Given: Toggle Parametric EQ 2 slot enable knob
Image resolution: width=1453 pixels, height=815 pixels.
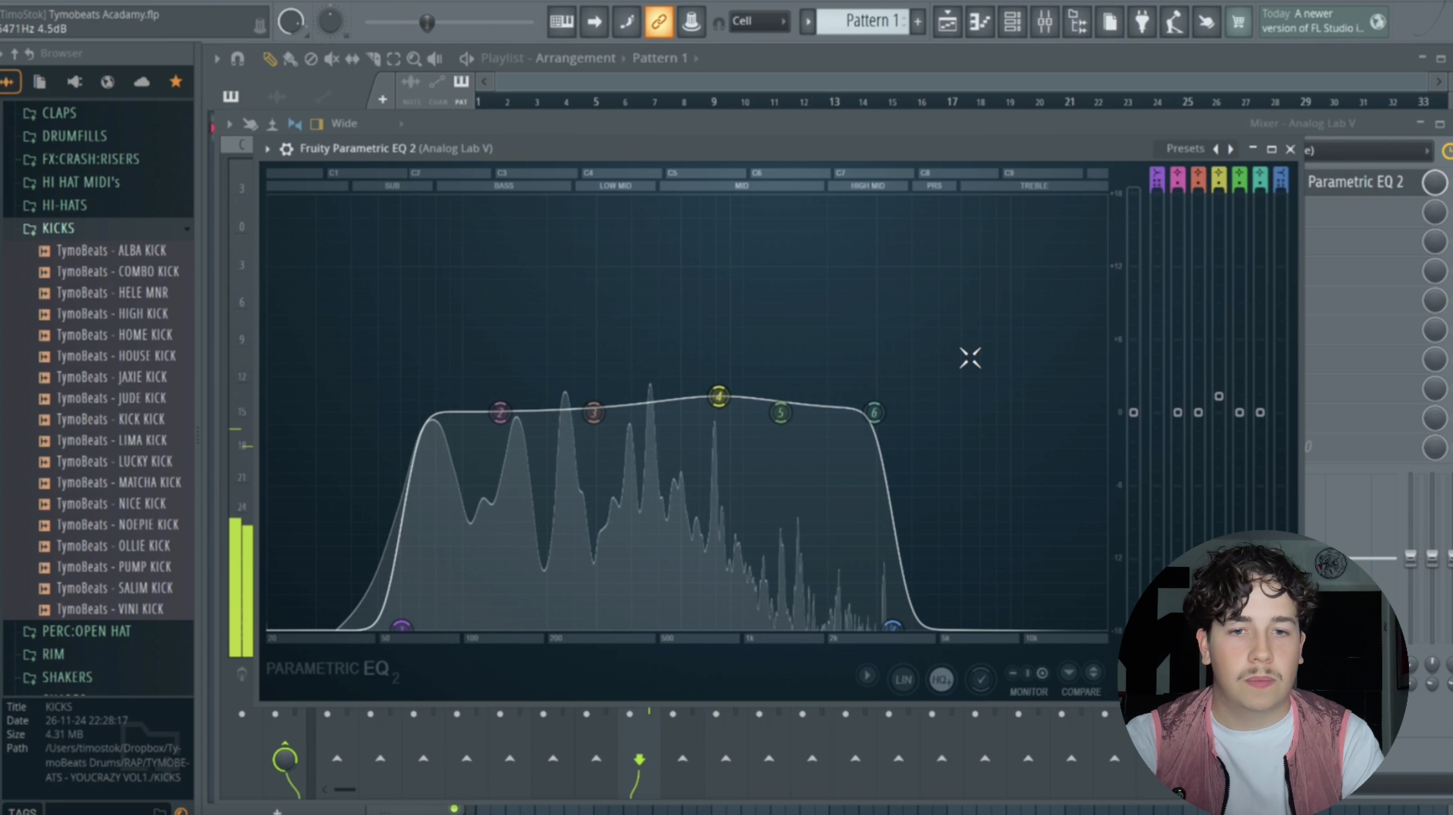Looking at the screenshot, I should pyautogui.click(x=1434, y=182).
